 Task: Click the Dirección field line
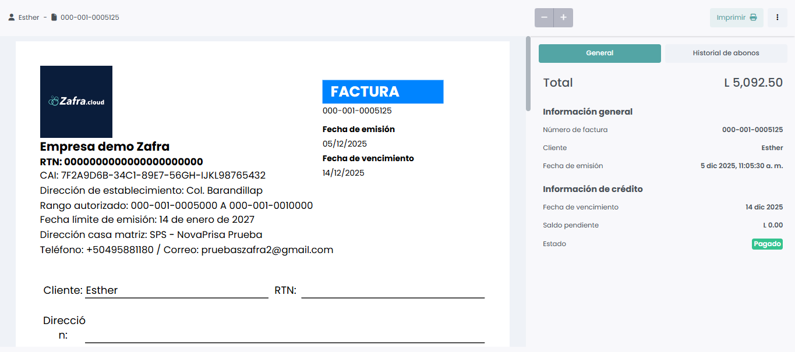pyautogui.click(x=284, y=335)
